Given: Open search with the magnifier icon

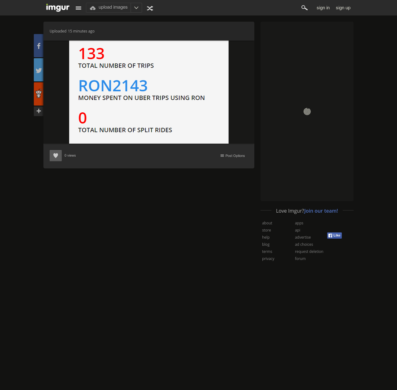Looking at the screenshot, I should pyautogui.click(x=305, y=8).
